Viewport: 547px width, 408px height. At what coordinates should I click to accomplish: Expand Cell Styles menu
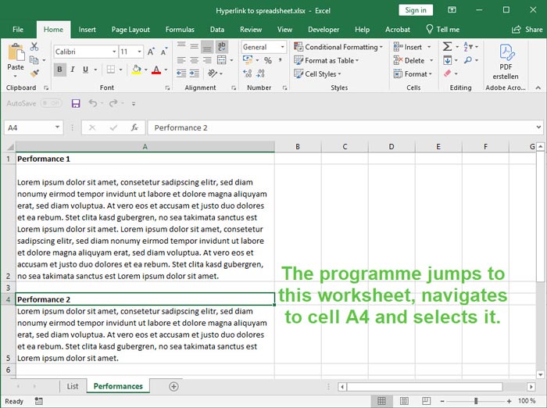coord(317,74)
